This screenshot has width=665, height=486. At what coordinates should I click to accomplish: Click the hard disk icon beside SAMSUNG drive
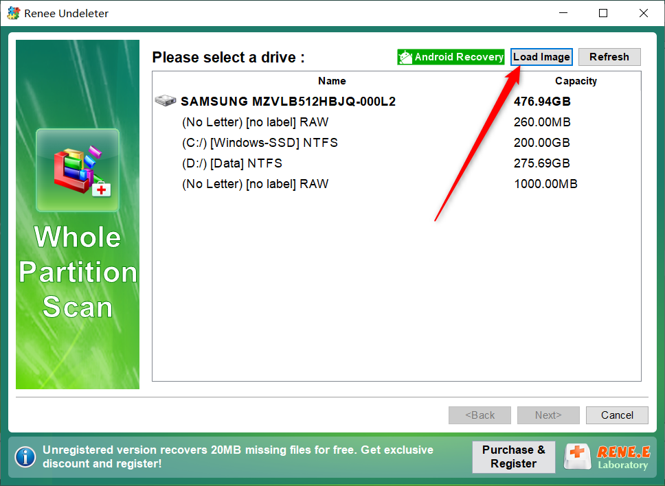(166, 101)
